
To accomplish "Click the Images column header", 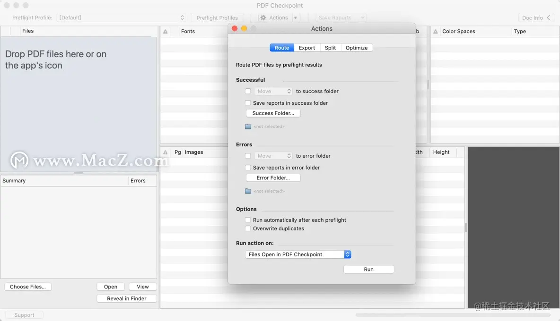I will click(x=194, y=152).
